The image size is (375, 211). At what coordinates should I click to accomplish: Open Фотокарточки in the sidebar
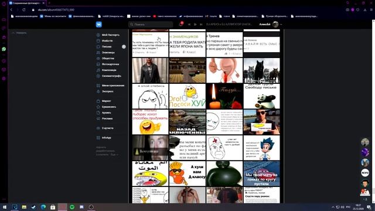pyautogui.click(x=110, y=64)
